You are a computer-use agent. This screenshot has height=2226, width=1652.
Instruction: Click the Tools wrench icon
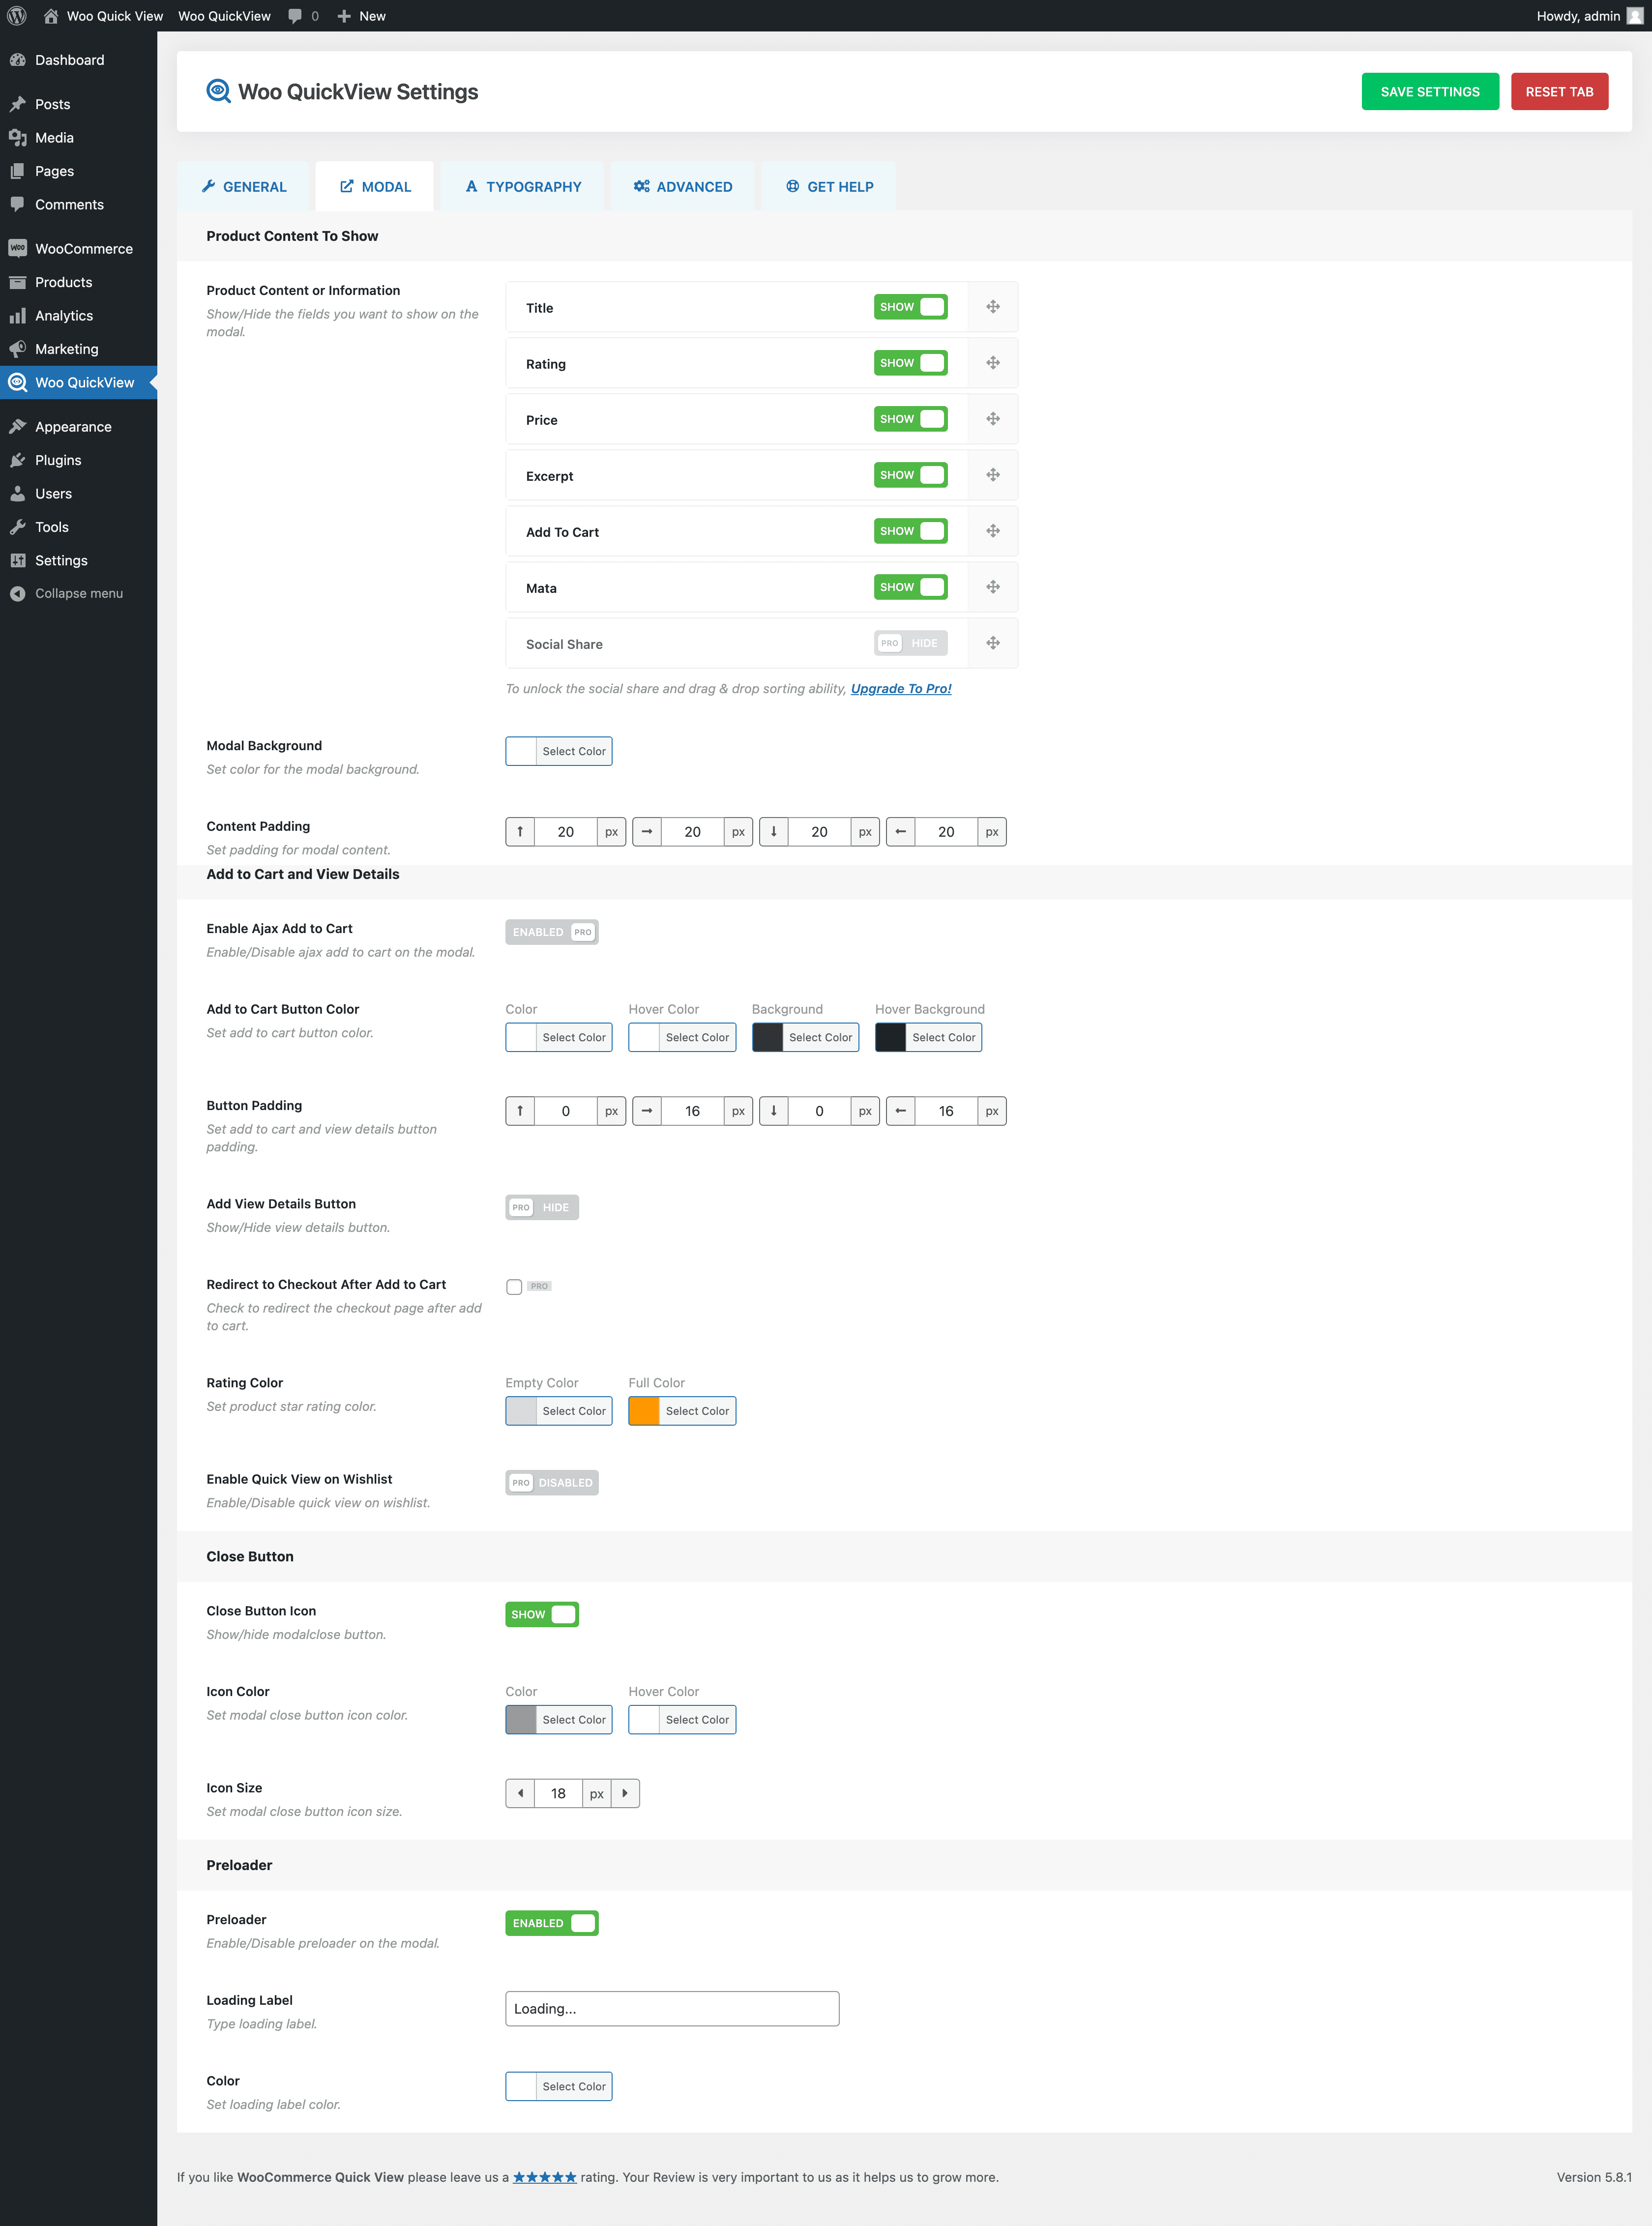click(17, 527)
